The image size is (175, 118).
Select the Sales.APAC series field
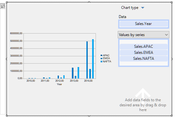[x=144, y=47]
